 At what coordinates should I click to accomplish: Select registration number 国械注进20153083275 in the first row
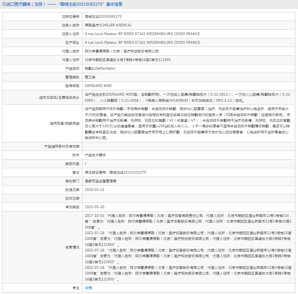pyautogui.click(x=103, y=17)
